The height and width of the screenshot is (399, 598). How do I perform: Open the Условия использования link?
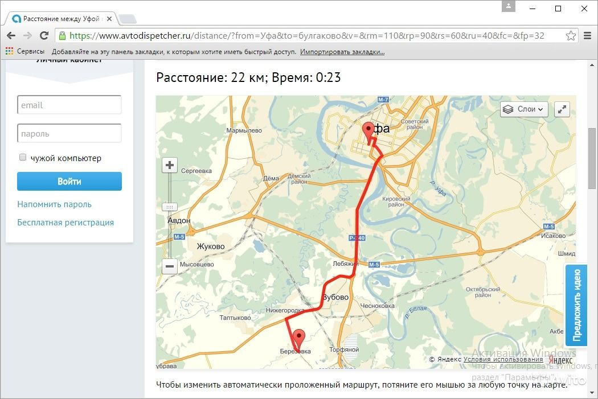[x=503, y=359]
